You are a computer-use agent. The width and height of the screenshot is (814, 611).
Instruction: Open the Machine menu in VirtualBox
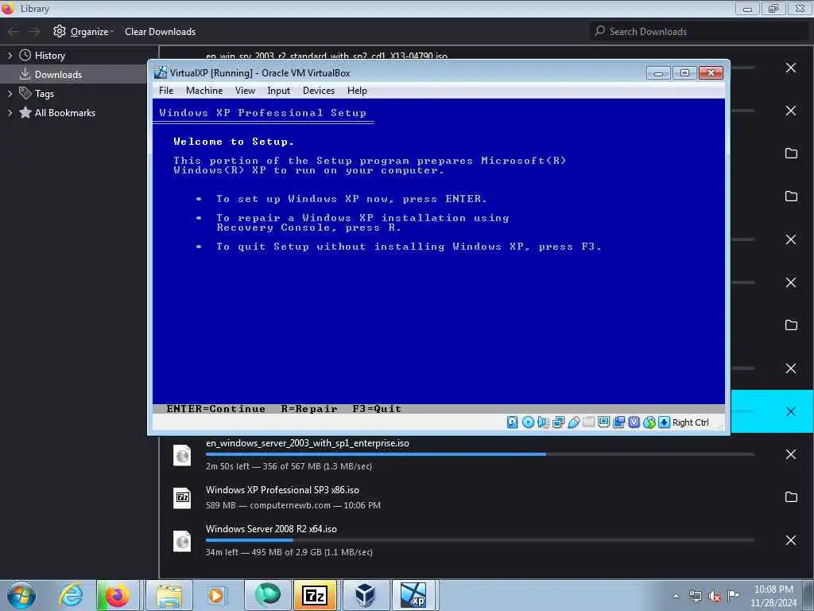pos(204,91)
